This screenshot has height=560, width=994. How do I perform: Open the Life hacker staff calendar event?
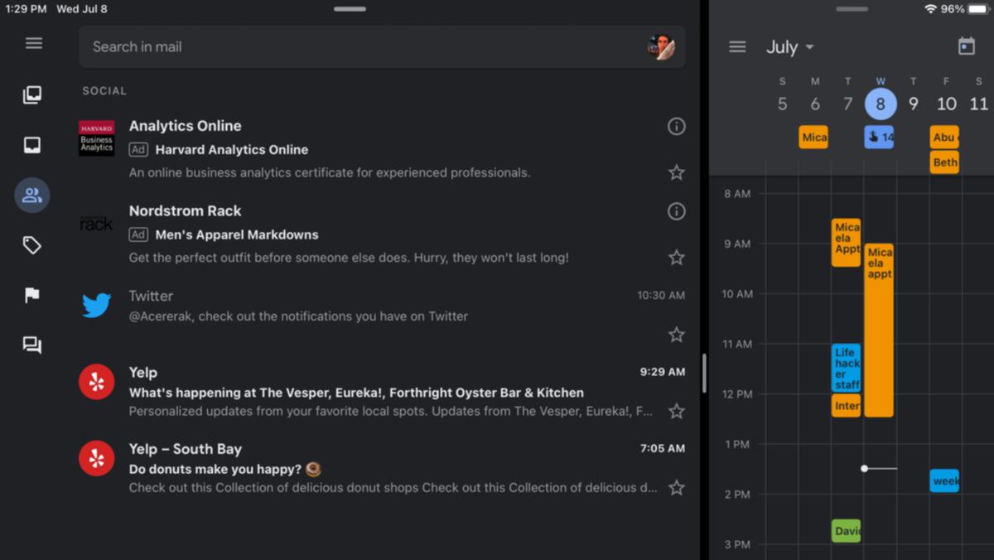(846, 368)
